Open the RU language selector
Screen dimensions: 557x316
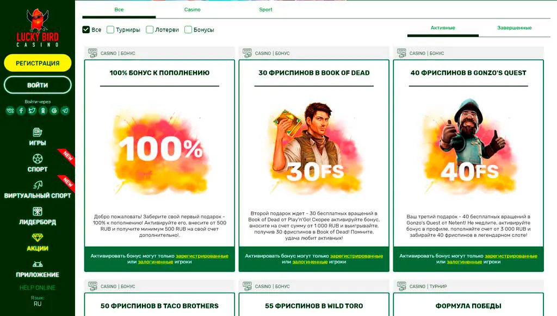[x=38, y=304]
